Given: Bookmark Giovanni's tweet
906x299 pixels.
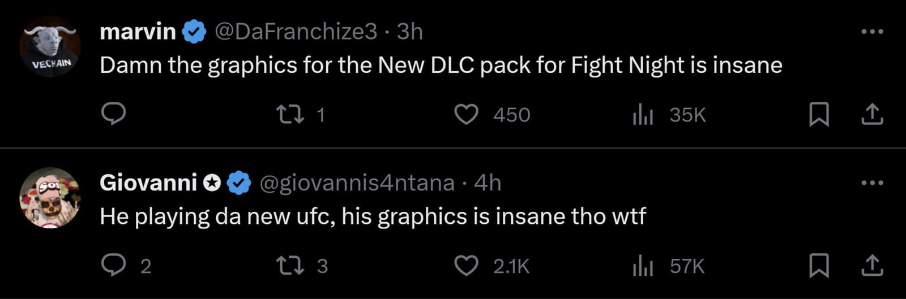Looking at the screenshot, I should coord(819,265).
